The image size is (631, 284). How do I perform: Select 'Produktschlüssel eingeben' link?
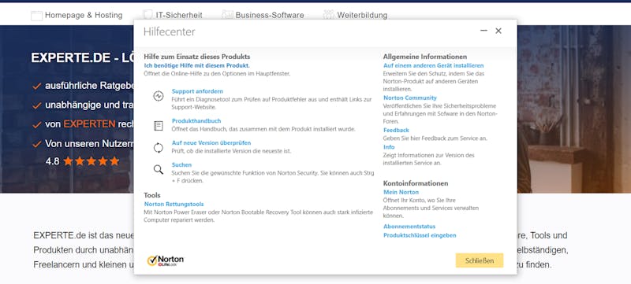pyautogui.click(x=420, y=235)
